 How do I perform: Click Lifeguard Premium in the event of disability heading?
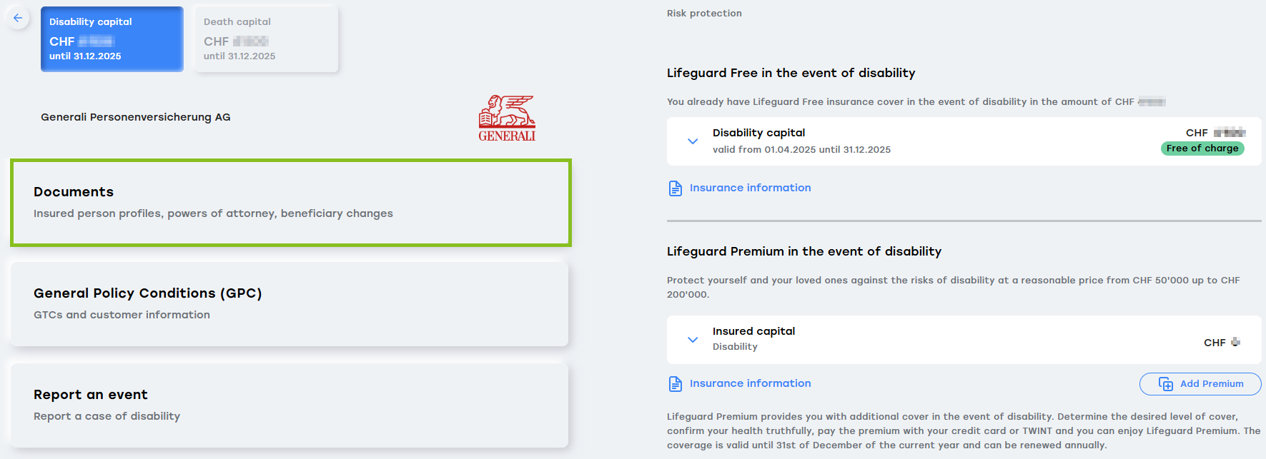coord(803,251)
